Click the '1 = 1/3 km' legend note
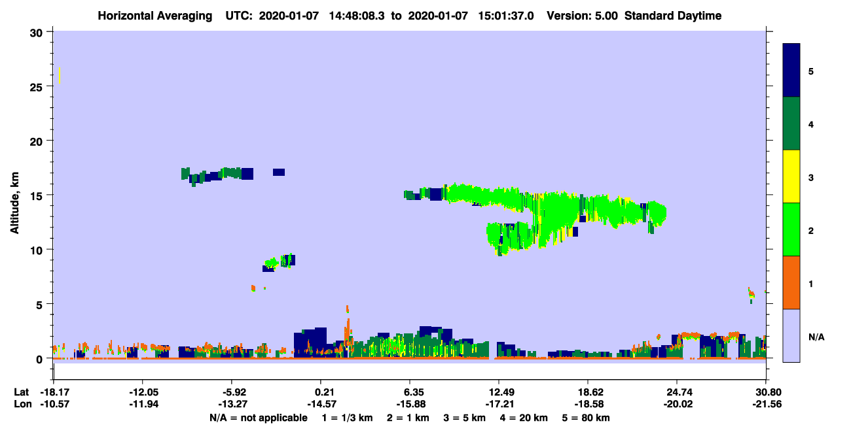The height and width of the screenshot is (436, 851). click(x=346, y=418)
